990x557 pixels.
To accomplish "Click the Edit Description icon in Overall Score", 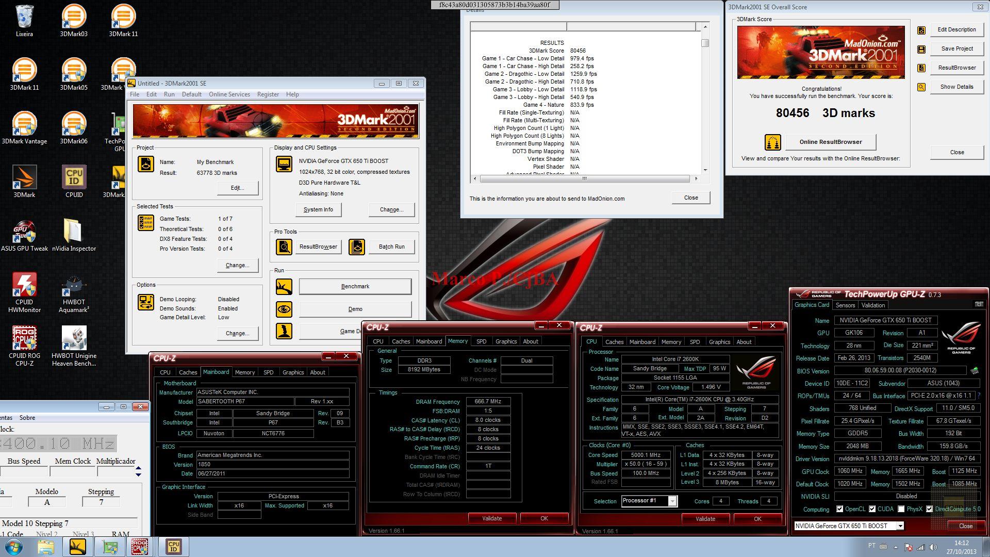I will pyautogui.click(x=921, y=30).
